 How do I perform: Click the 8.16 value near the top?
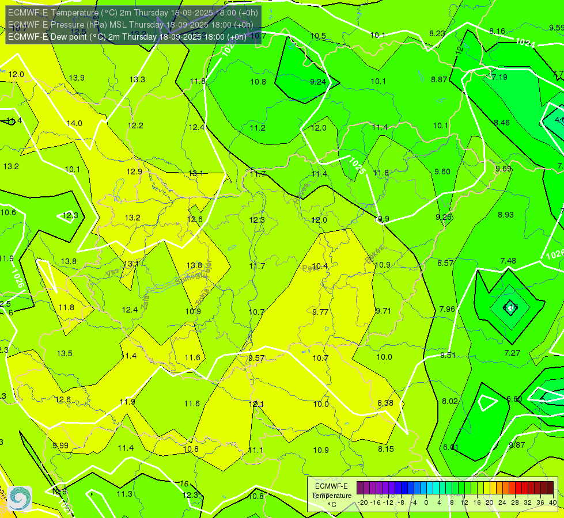point(497,31)
